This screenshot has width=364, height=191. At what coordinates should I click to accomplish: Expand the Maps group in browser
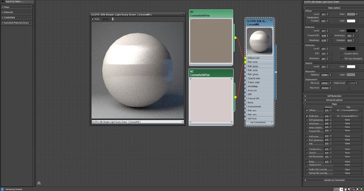[17, 7]
